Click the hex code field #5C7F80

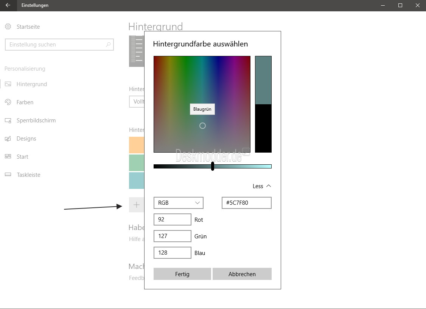[x=247, y=202]
